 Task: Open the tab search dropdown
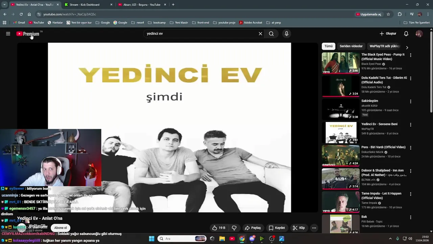pos(4,5)
